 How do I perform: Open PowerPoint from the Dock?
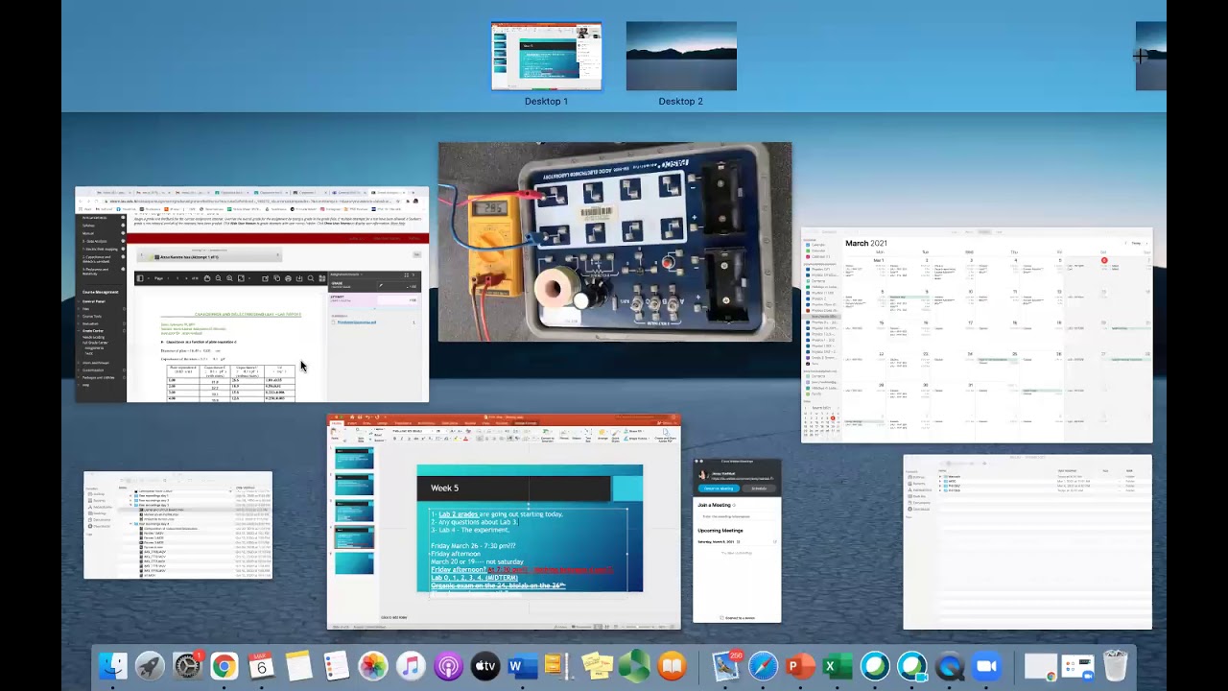800,666
